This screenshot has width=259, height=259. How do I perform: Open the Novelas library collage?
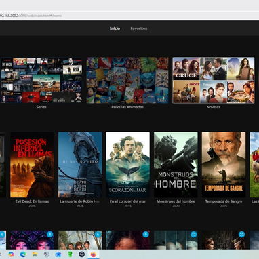pos(214,80)
